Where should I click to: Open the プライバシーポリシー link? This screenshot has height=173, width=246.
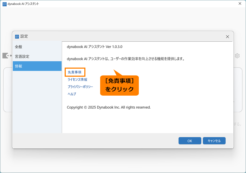[80, 86]
